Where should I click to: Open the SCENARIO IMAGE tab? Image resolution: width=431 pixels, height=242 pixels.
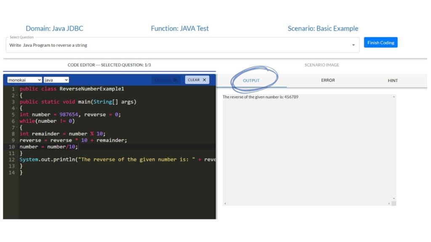tap(322, 65)
